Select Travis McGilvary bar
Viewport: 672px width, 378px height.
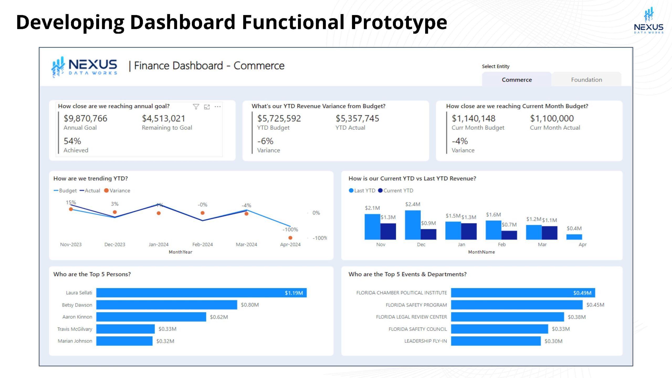[x=125, y=329]
